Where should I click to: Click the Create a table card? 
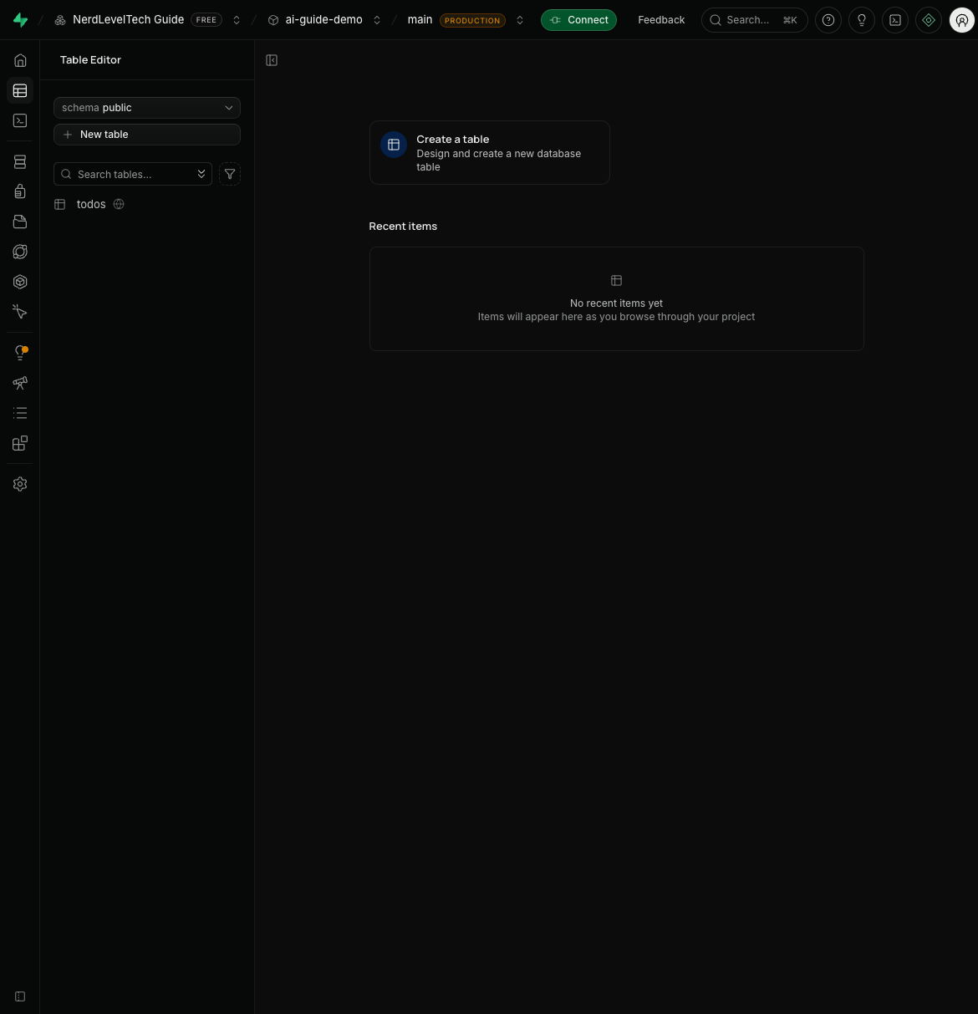point(490,153)
